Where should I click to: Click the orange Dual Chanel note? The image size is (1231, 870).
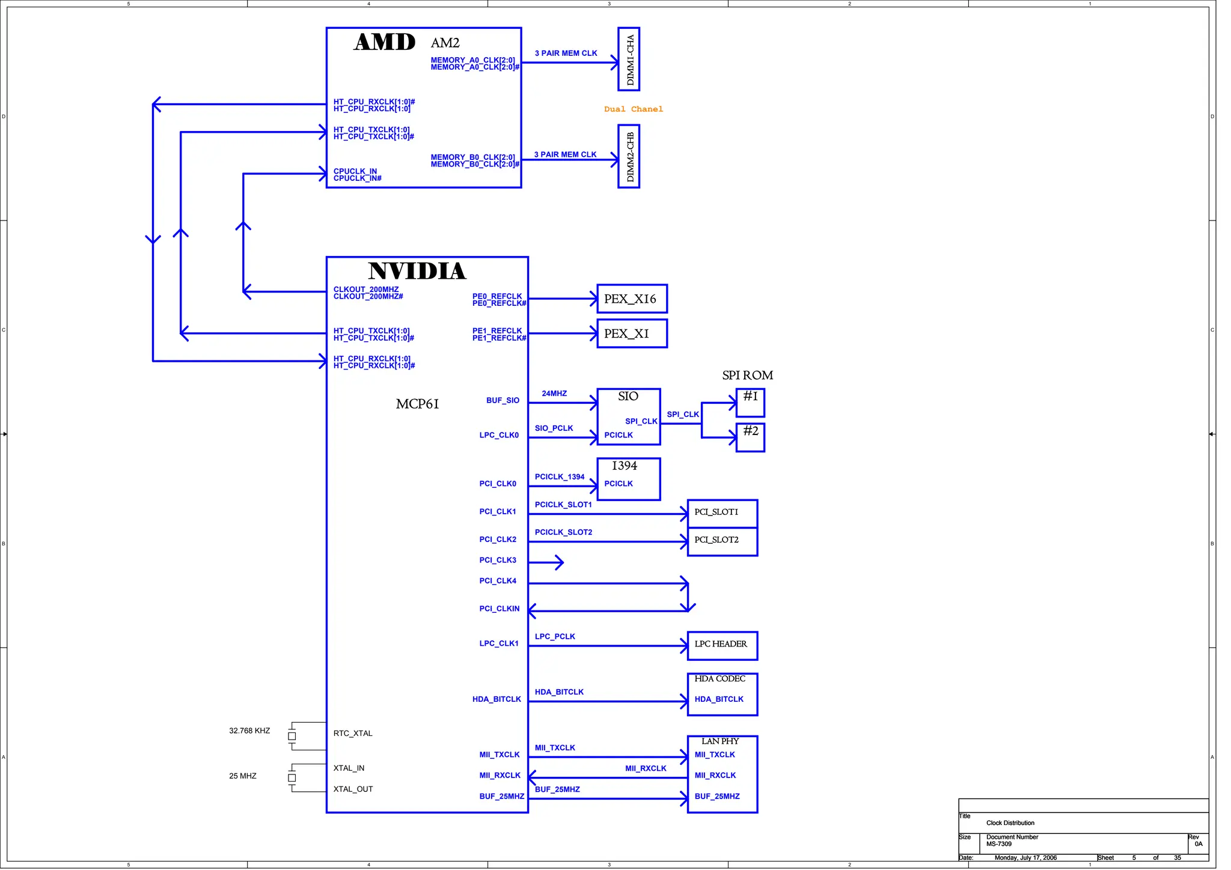click(x=634, y=109)
